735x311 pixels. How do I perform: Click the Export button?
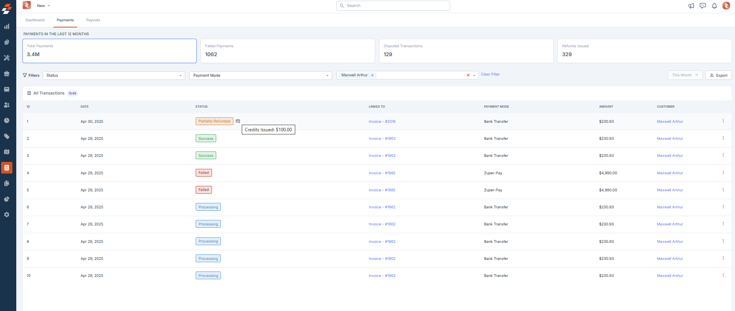click(x=718, y=75)
